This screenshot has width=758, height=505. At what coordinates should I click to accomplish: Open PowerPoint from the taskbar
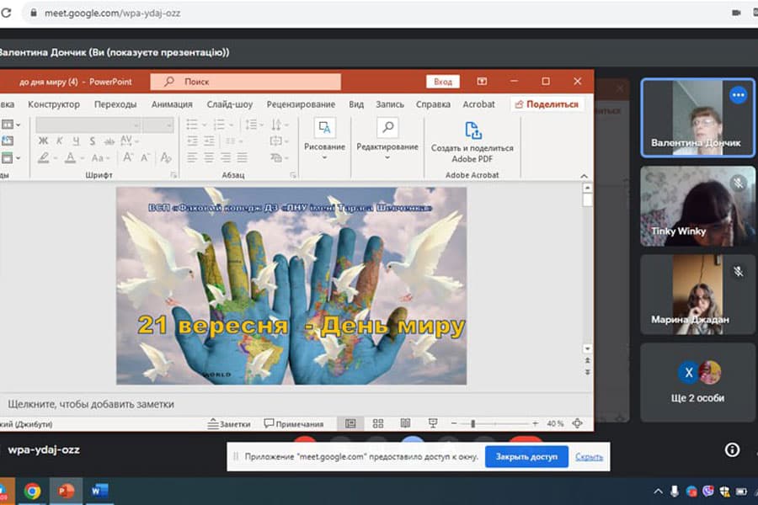[x=65, y=491]
